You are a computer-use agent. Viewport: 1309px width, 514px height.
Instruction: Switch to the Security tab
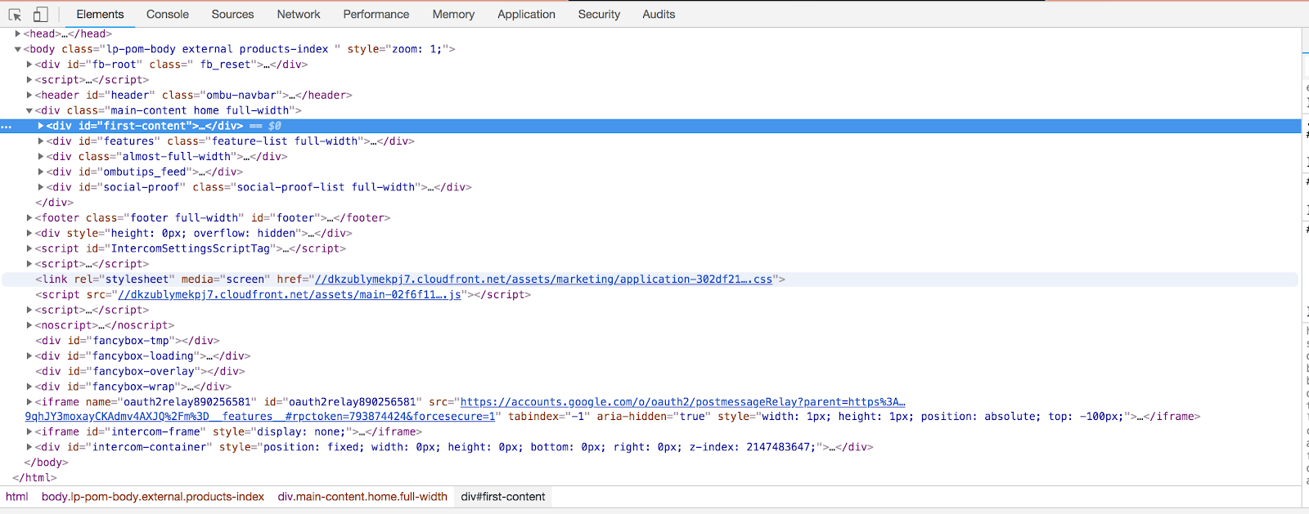pyautogui.click(x=599, y=15)
